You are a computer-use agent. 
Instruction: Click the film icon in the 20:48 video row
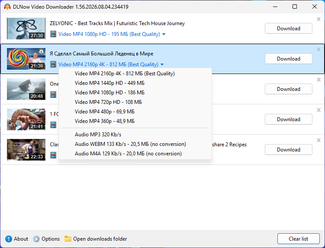pos(53,95)
